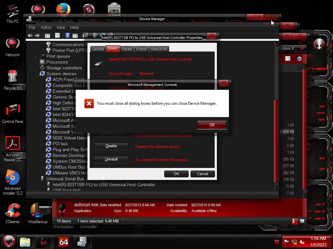The image size is (333, 249).
Task: Click Disable in the driver properties
Action: [x=111, y=146]
